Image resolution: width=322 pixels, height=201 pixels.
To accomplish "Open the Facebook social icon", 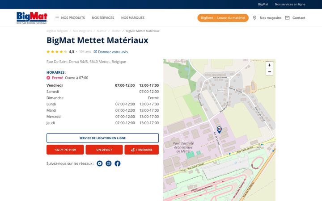I will point(118,163).
